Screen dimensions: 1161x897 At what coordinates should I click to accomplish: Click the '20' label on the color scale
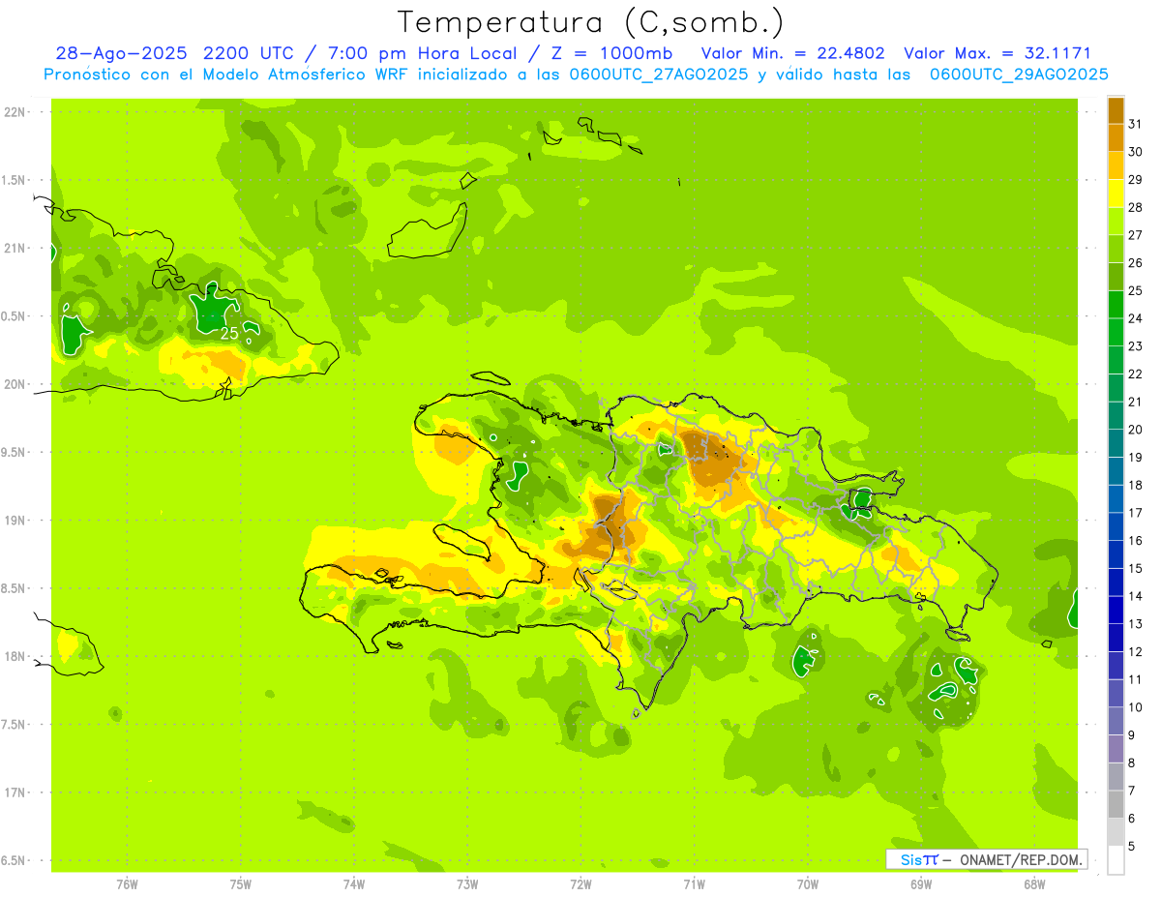(1136, 429)
